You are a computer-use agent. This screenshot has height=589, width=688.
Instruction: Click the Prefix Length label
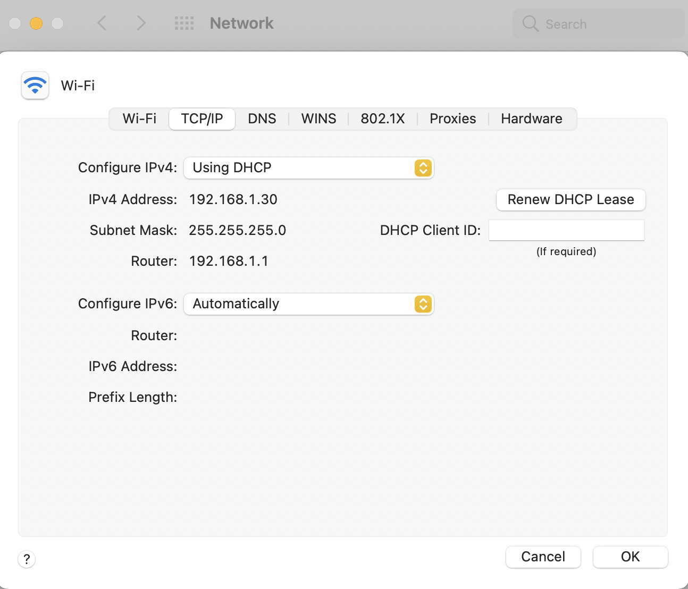(x=133, y=398)
